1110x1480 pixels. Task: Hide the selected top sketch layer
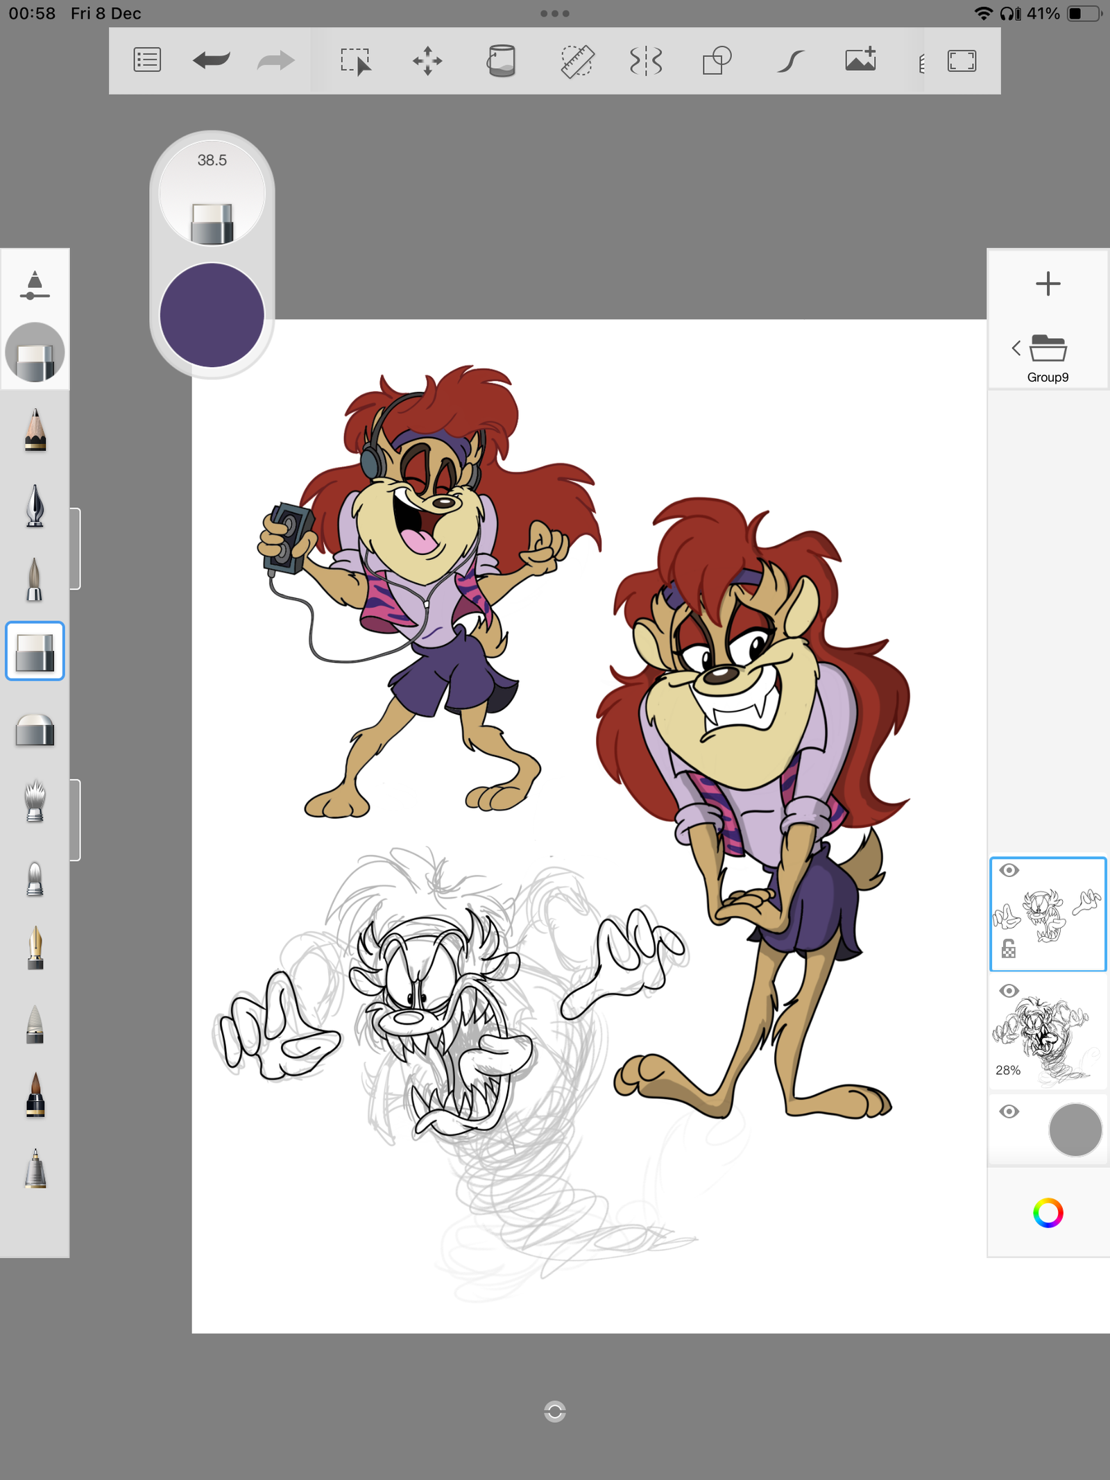click(1009, 870)
